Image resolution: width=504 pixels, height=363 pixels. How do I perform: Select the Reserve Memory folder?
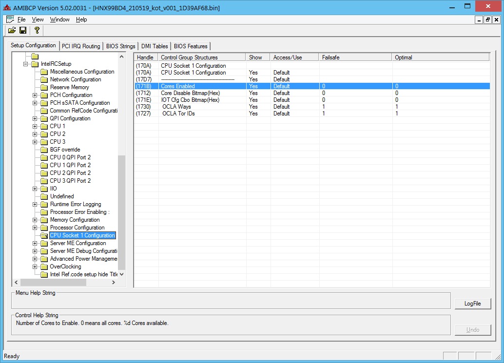69,87
